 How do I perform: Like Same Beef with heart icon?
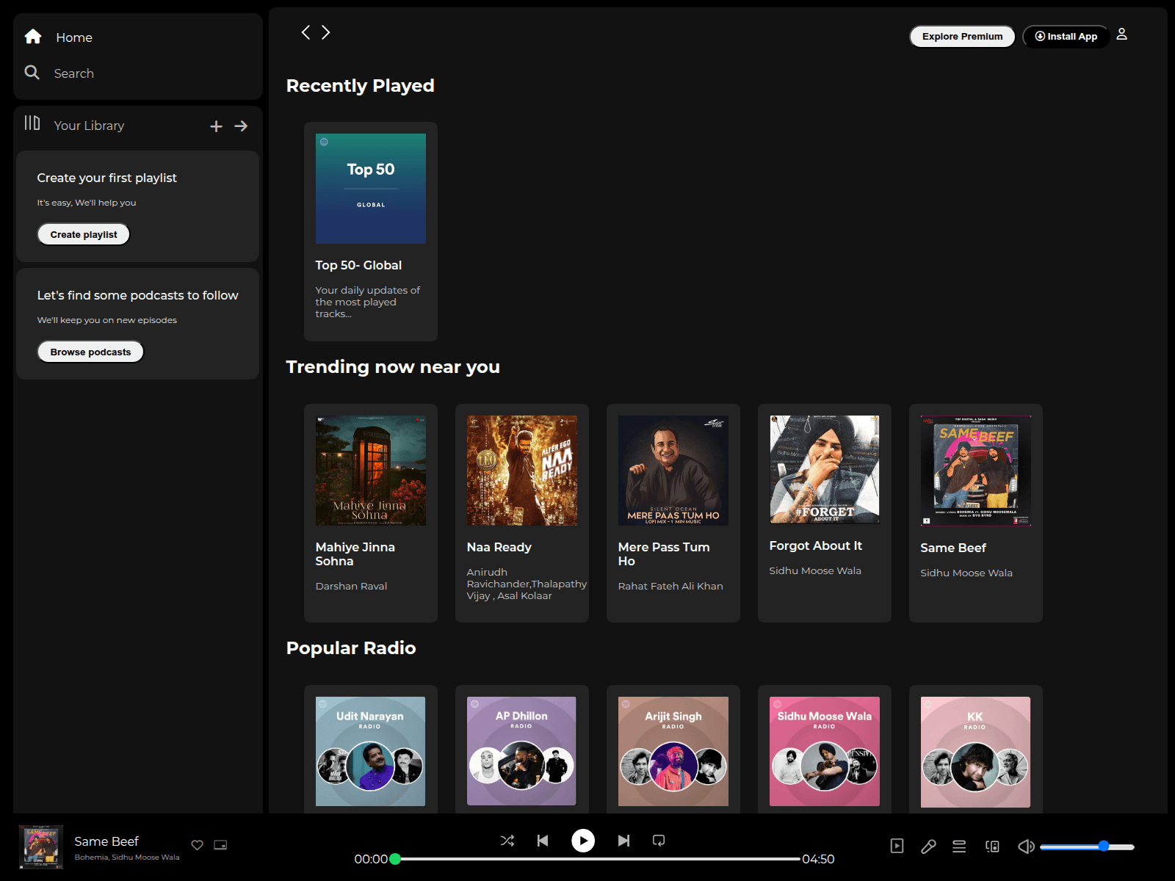[x=197, y=845]
